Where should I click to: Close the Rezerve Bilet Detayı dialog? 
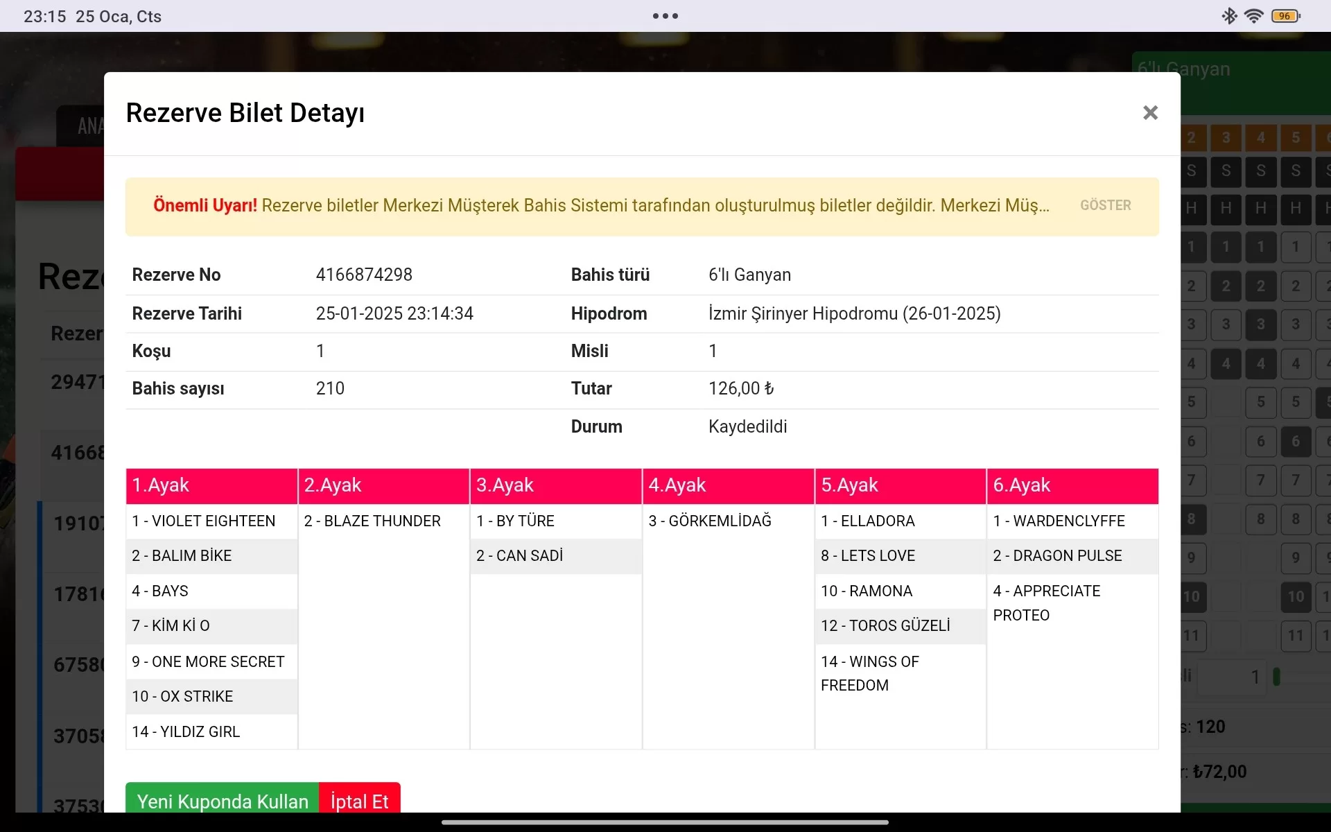pyautogui.click(x=1150, y=113)
